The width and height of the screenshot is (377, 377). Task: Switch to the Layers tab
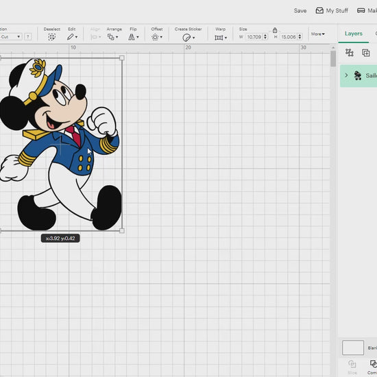pos(354,34)
